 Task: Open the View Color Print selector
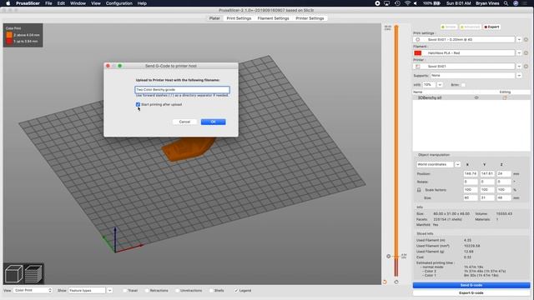[x=33, y=290]
